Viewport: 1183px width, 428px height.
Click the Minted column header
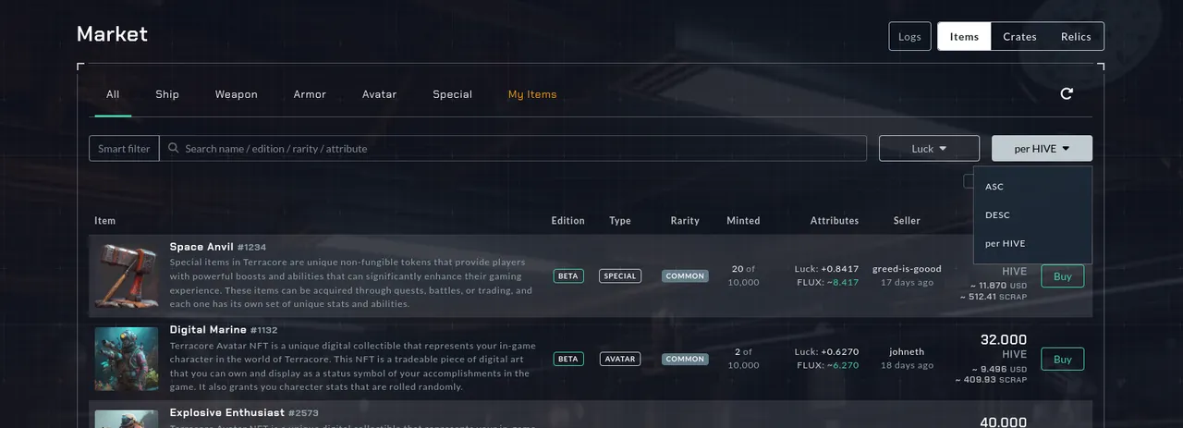coord(743,221)
